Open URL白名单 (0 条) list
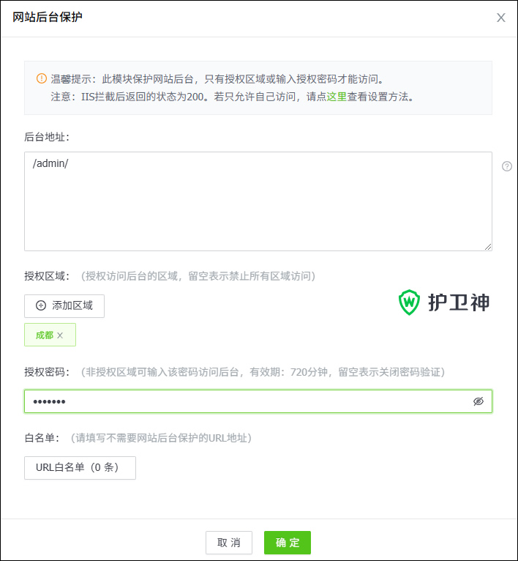The image size is (518, 561). click(x=80, y=467)
